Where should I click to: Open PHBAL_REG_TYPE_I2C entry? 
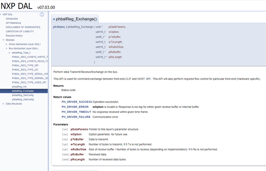click(x=25, y=69)
